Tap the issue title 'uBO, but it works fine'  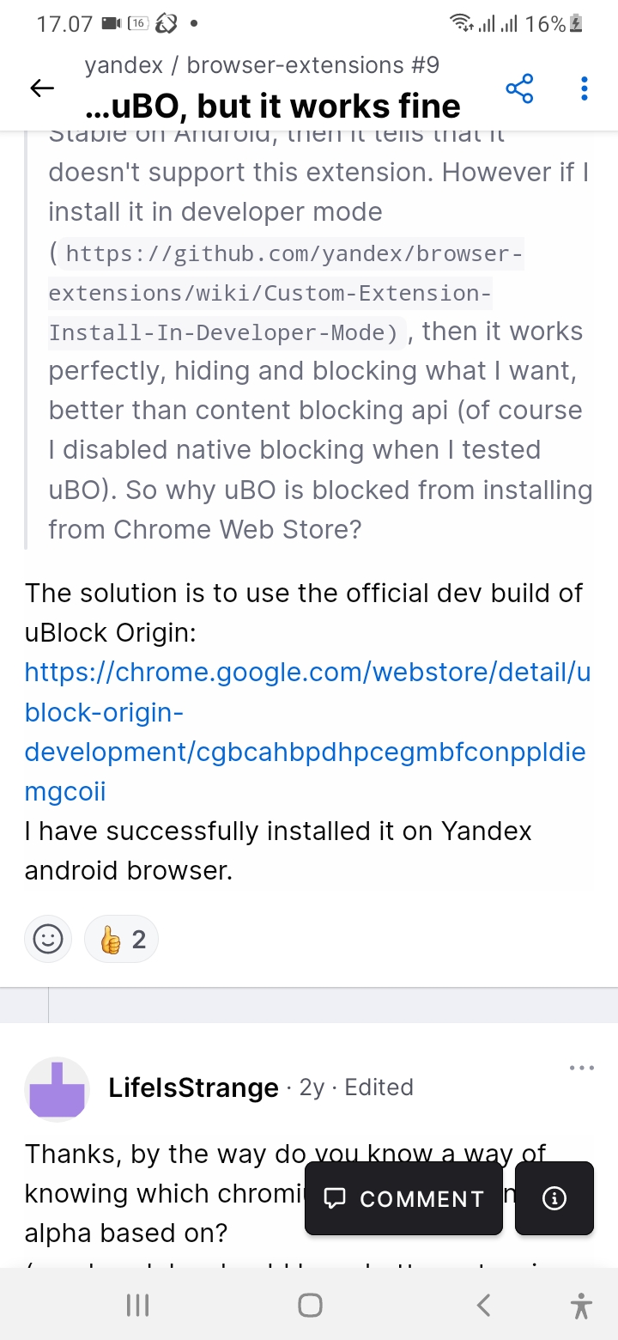coord(272,106)
